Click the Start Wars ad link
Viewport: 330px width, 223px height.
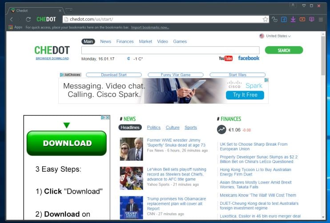coord(237,75)
